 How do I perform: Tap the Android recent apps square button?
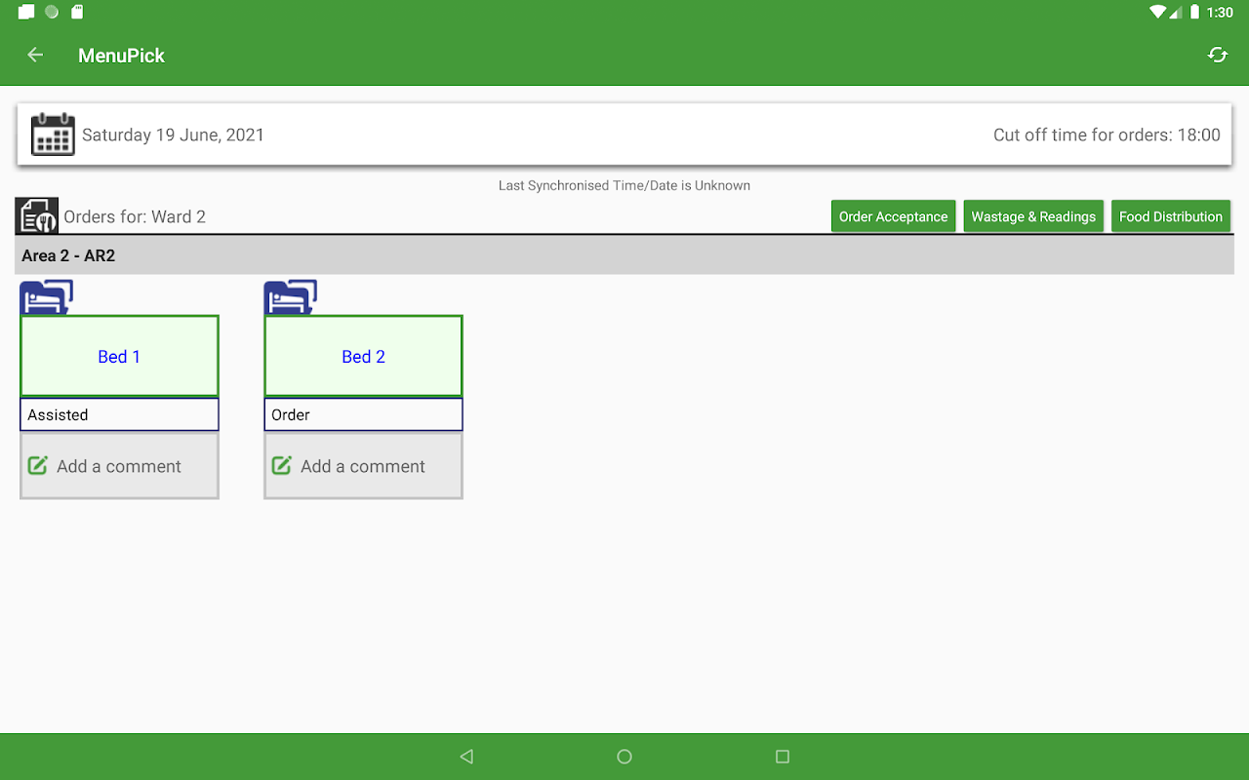(782, 757)
